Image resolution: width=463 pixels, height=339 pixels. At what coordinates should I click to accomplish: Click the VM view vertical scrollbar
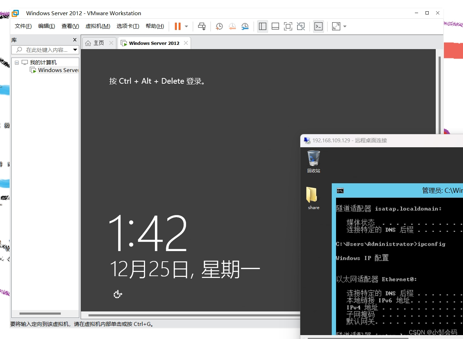440,95
